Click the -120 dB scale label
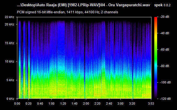This screenshot has width=177, height=110. 165,99
